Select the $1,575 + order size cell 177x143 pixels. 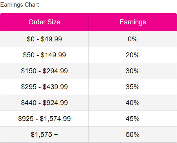pyautogui.click(x=44, y=135)
